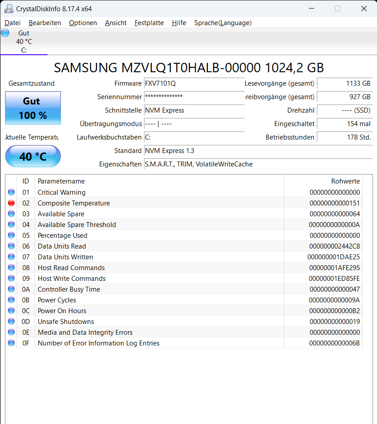
Task: Click the status dot beside Media and Data Integrity Errors
Action: [11, 332]
